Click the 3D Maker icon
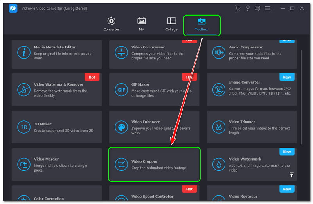Viewport: 313px width, 204px height. pos(24,127)
